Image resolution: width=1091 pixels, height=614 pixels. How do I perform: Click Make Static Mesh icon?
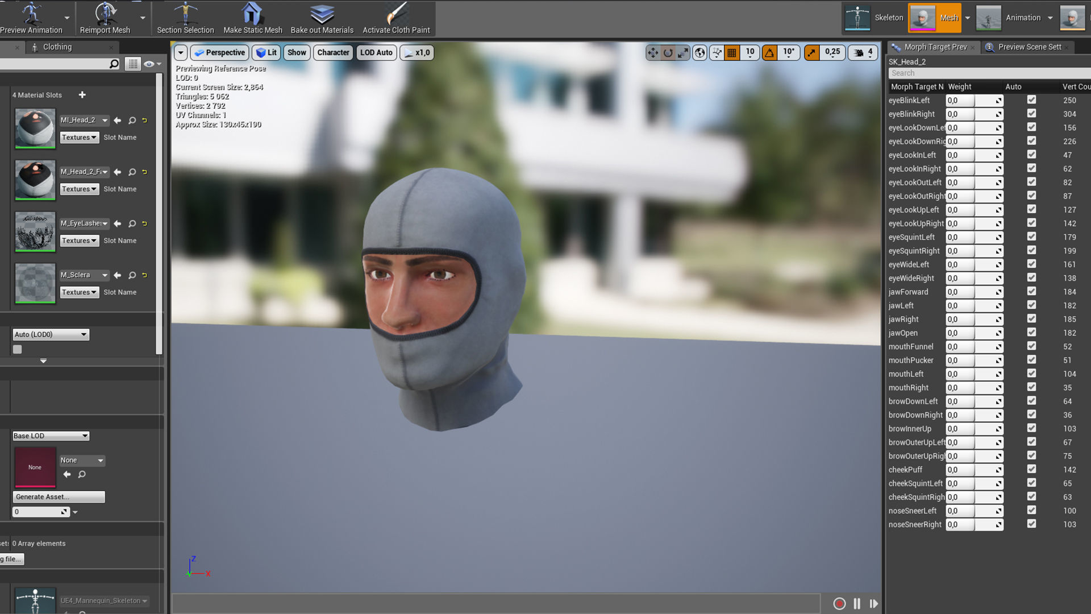click(252, 18)
